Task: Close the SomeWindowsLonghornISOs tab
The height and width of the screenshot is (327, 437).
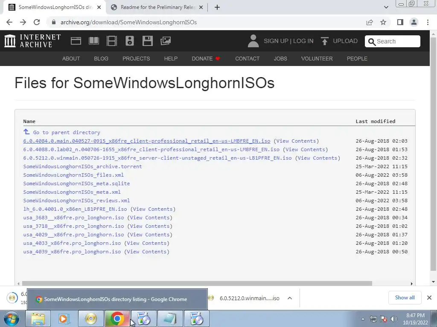Action: [99, 7]
